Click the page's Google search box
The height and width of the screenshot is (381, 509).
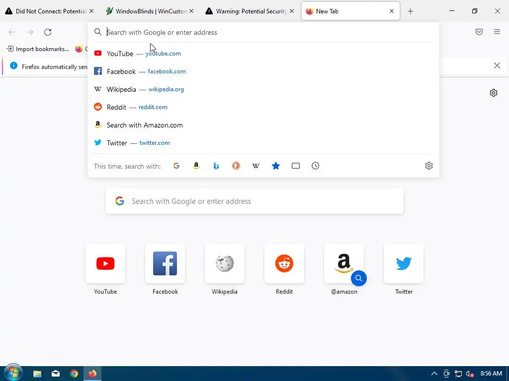click(x=254, y=201)
